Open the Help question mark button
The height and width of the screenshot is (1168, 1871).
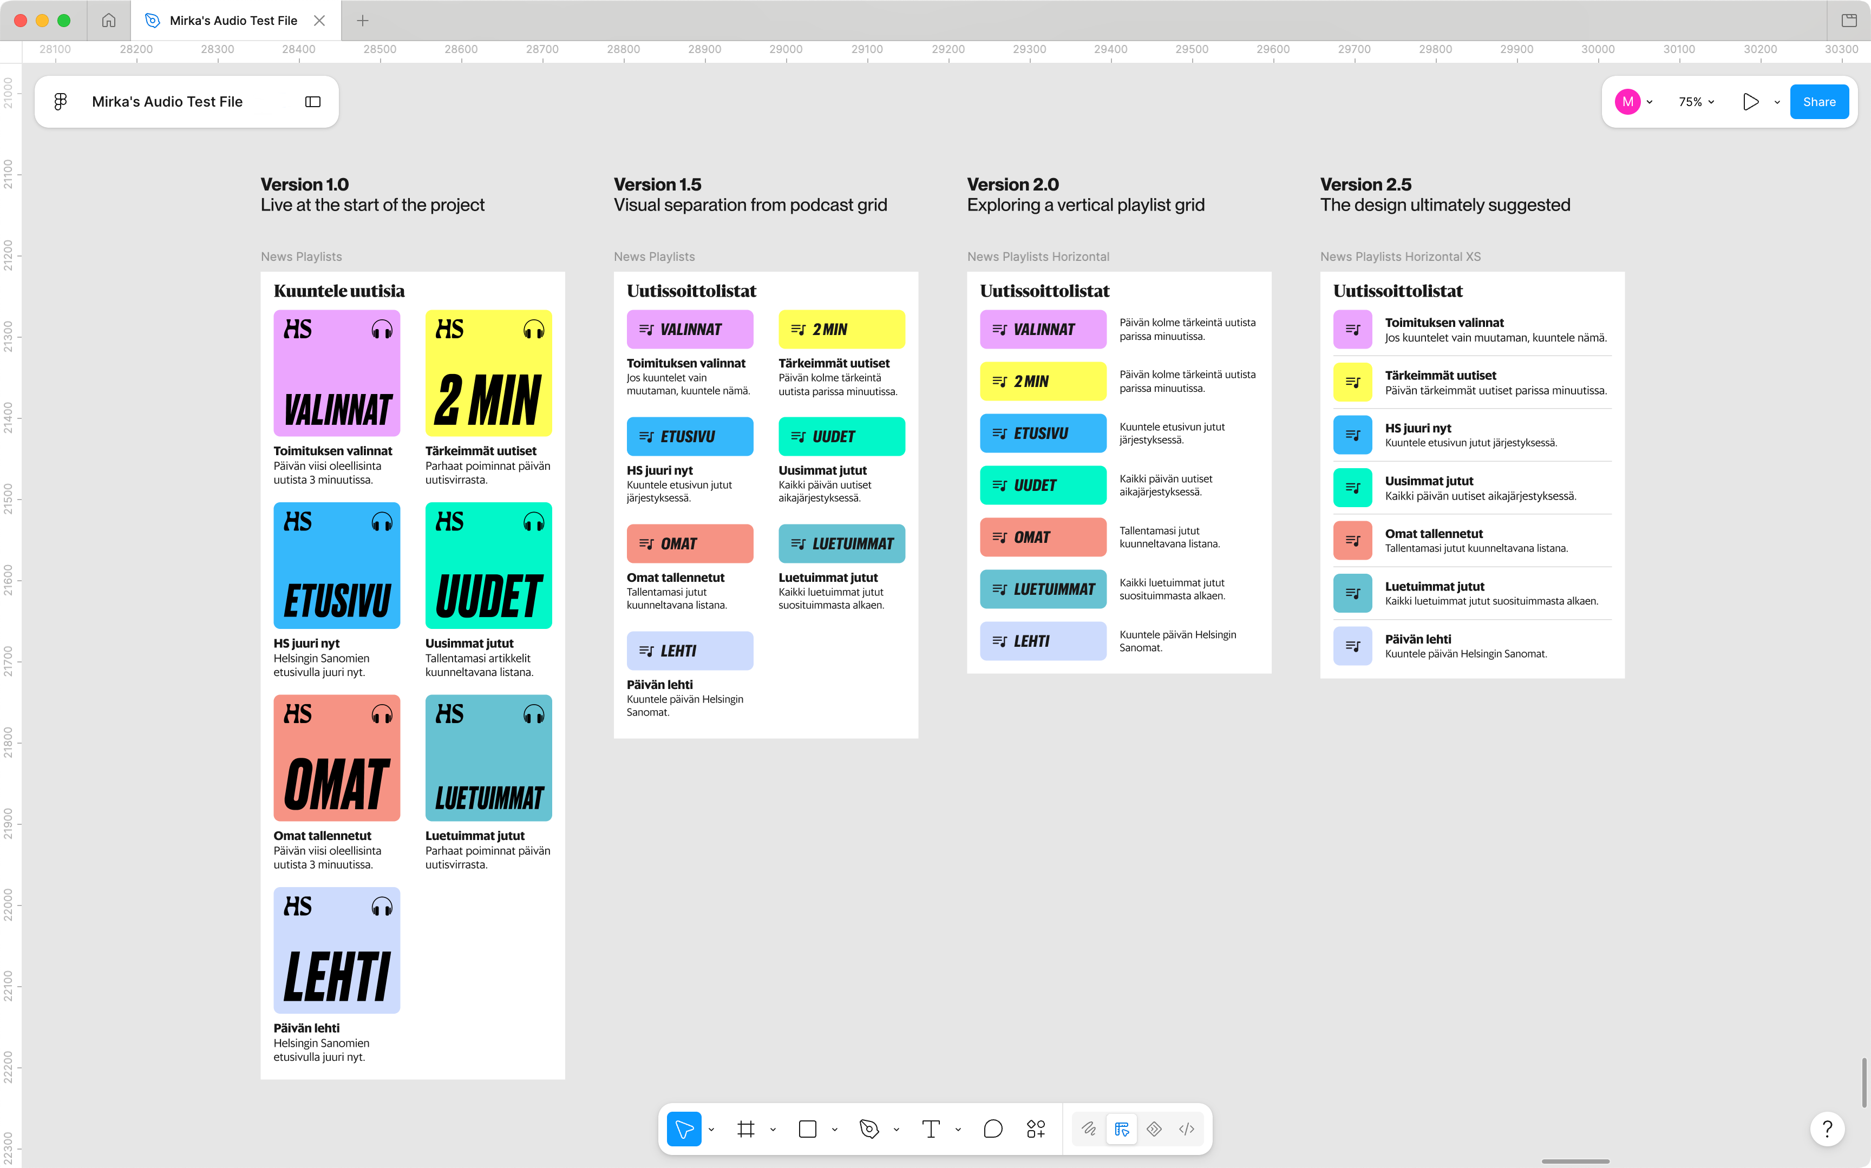(1827, 1128)
